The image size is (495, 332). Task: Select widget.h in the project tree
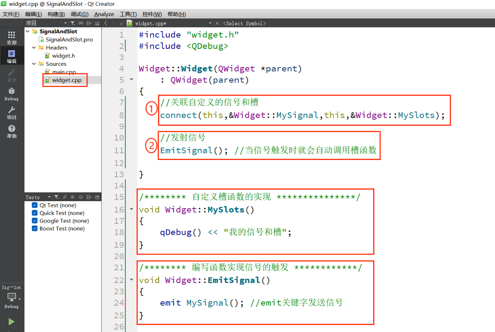[x=63, y=56]
